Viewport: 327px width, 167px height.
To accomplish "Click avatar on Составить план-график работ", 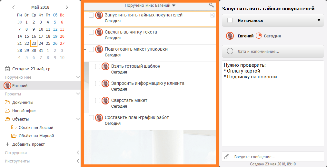I will (x=99, y=118).
